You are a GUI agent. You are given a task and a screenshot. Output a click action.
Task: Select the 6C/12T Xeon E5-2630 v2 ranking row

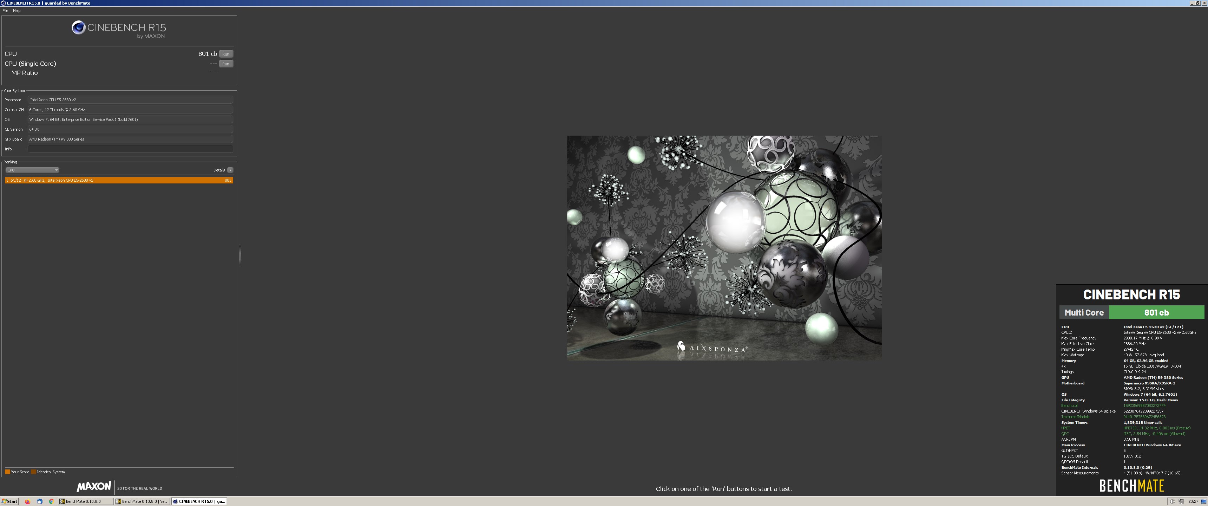119,180
